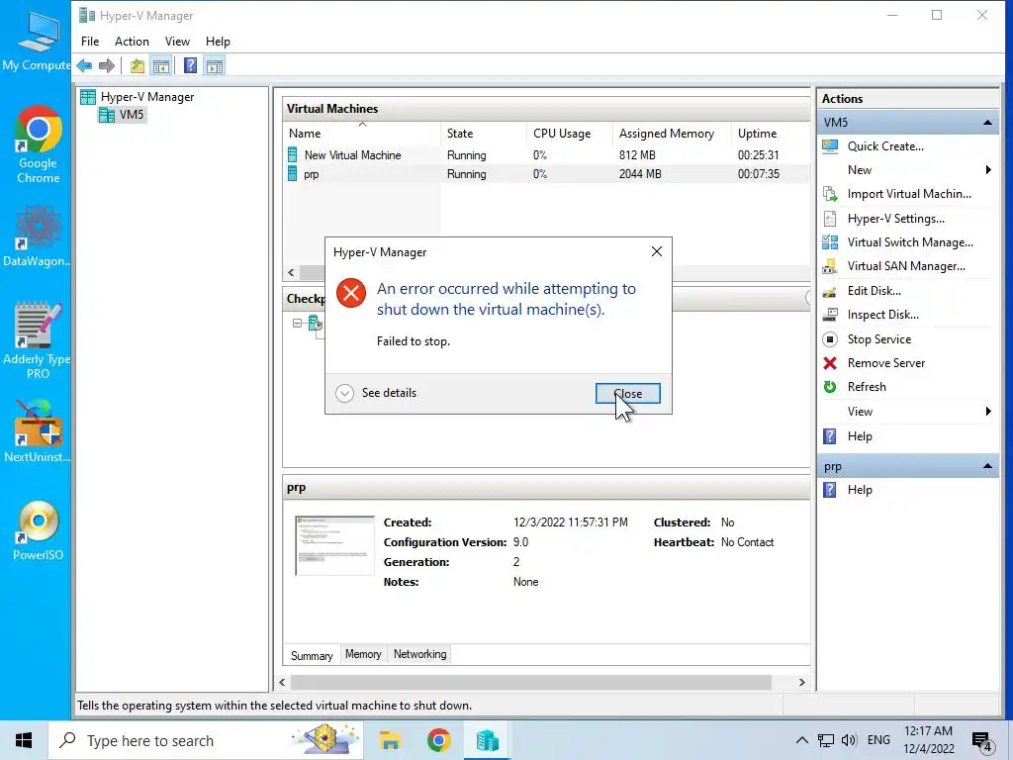
Task: Click the Forward arrow in the toolbar
Action: point(107,65)
